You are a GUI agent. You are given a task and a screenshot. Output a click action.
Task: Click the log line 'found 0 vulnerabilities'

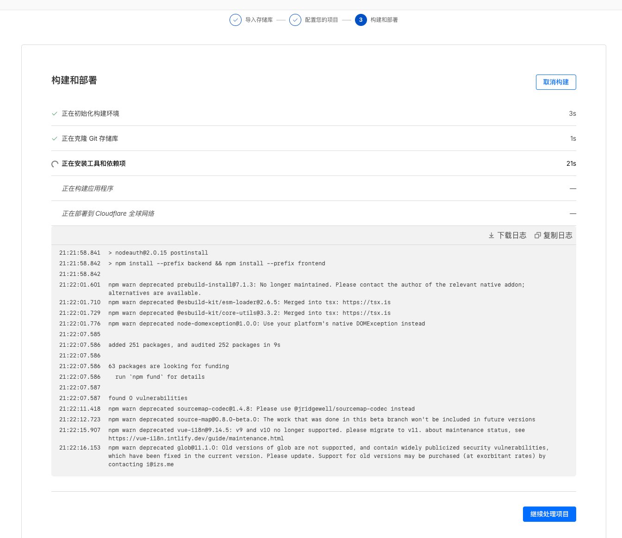pos(148,398)
